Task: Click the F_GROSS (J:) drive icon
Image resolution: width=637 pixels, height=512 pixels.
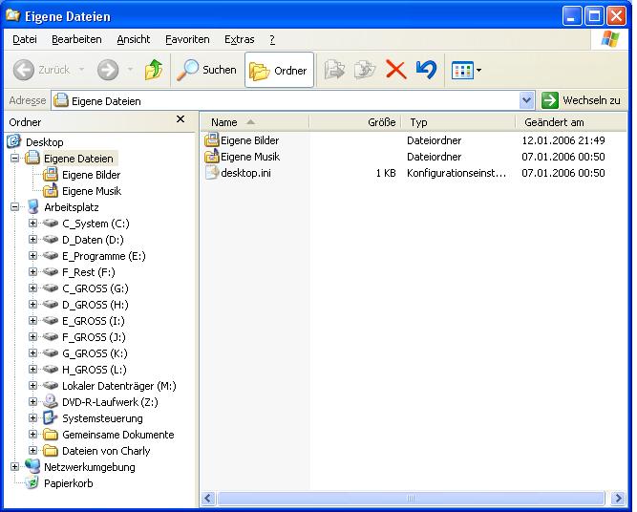Action: 51,337
